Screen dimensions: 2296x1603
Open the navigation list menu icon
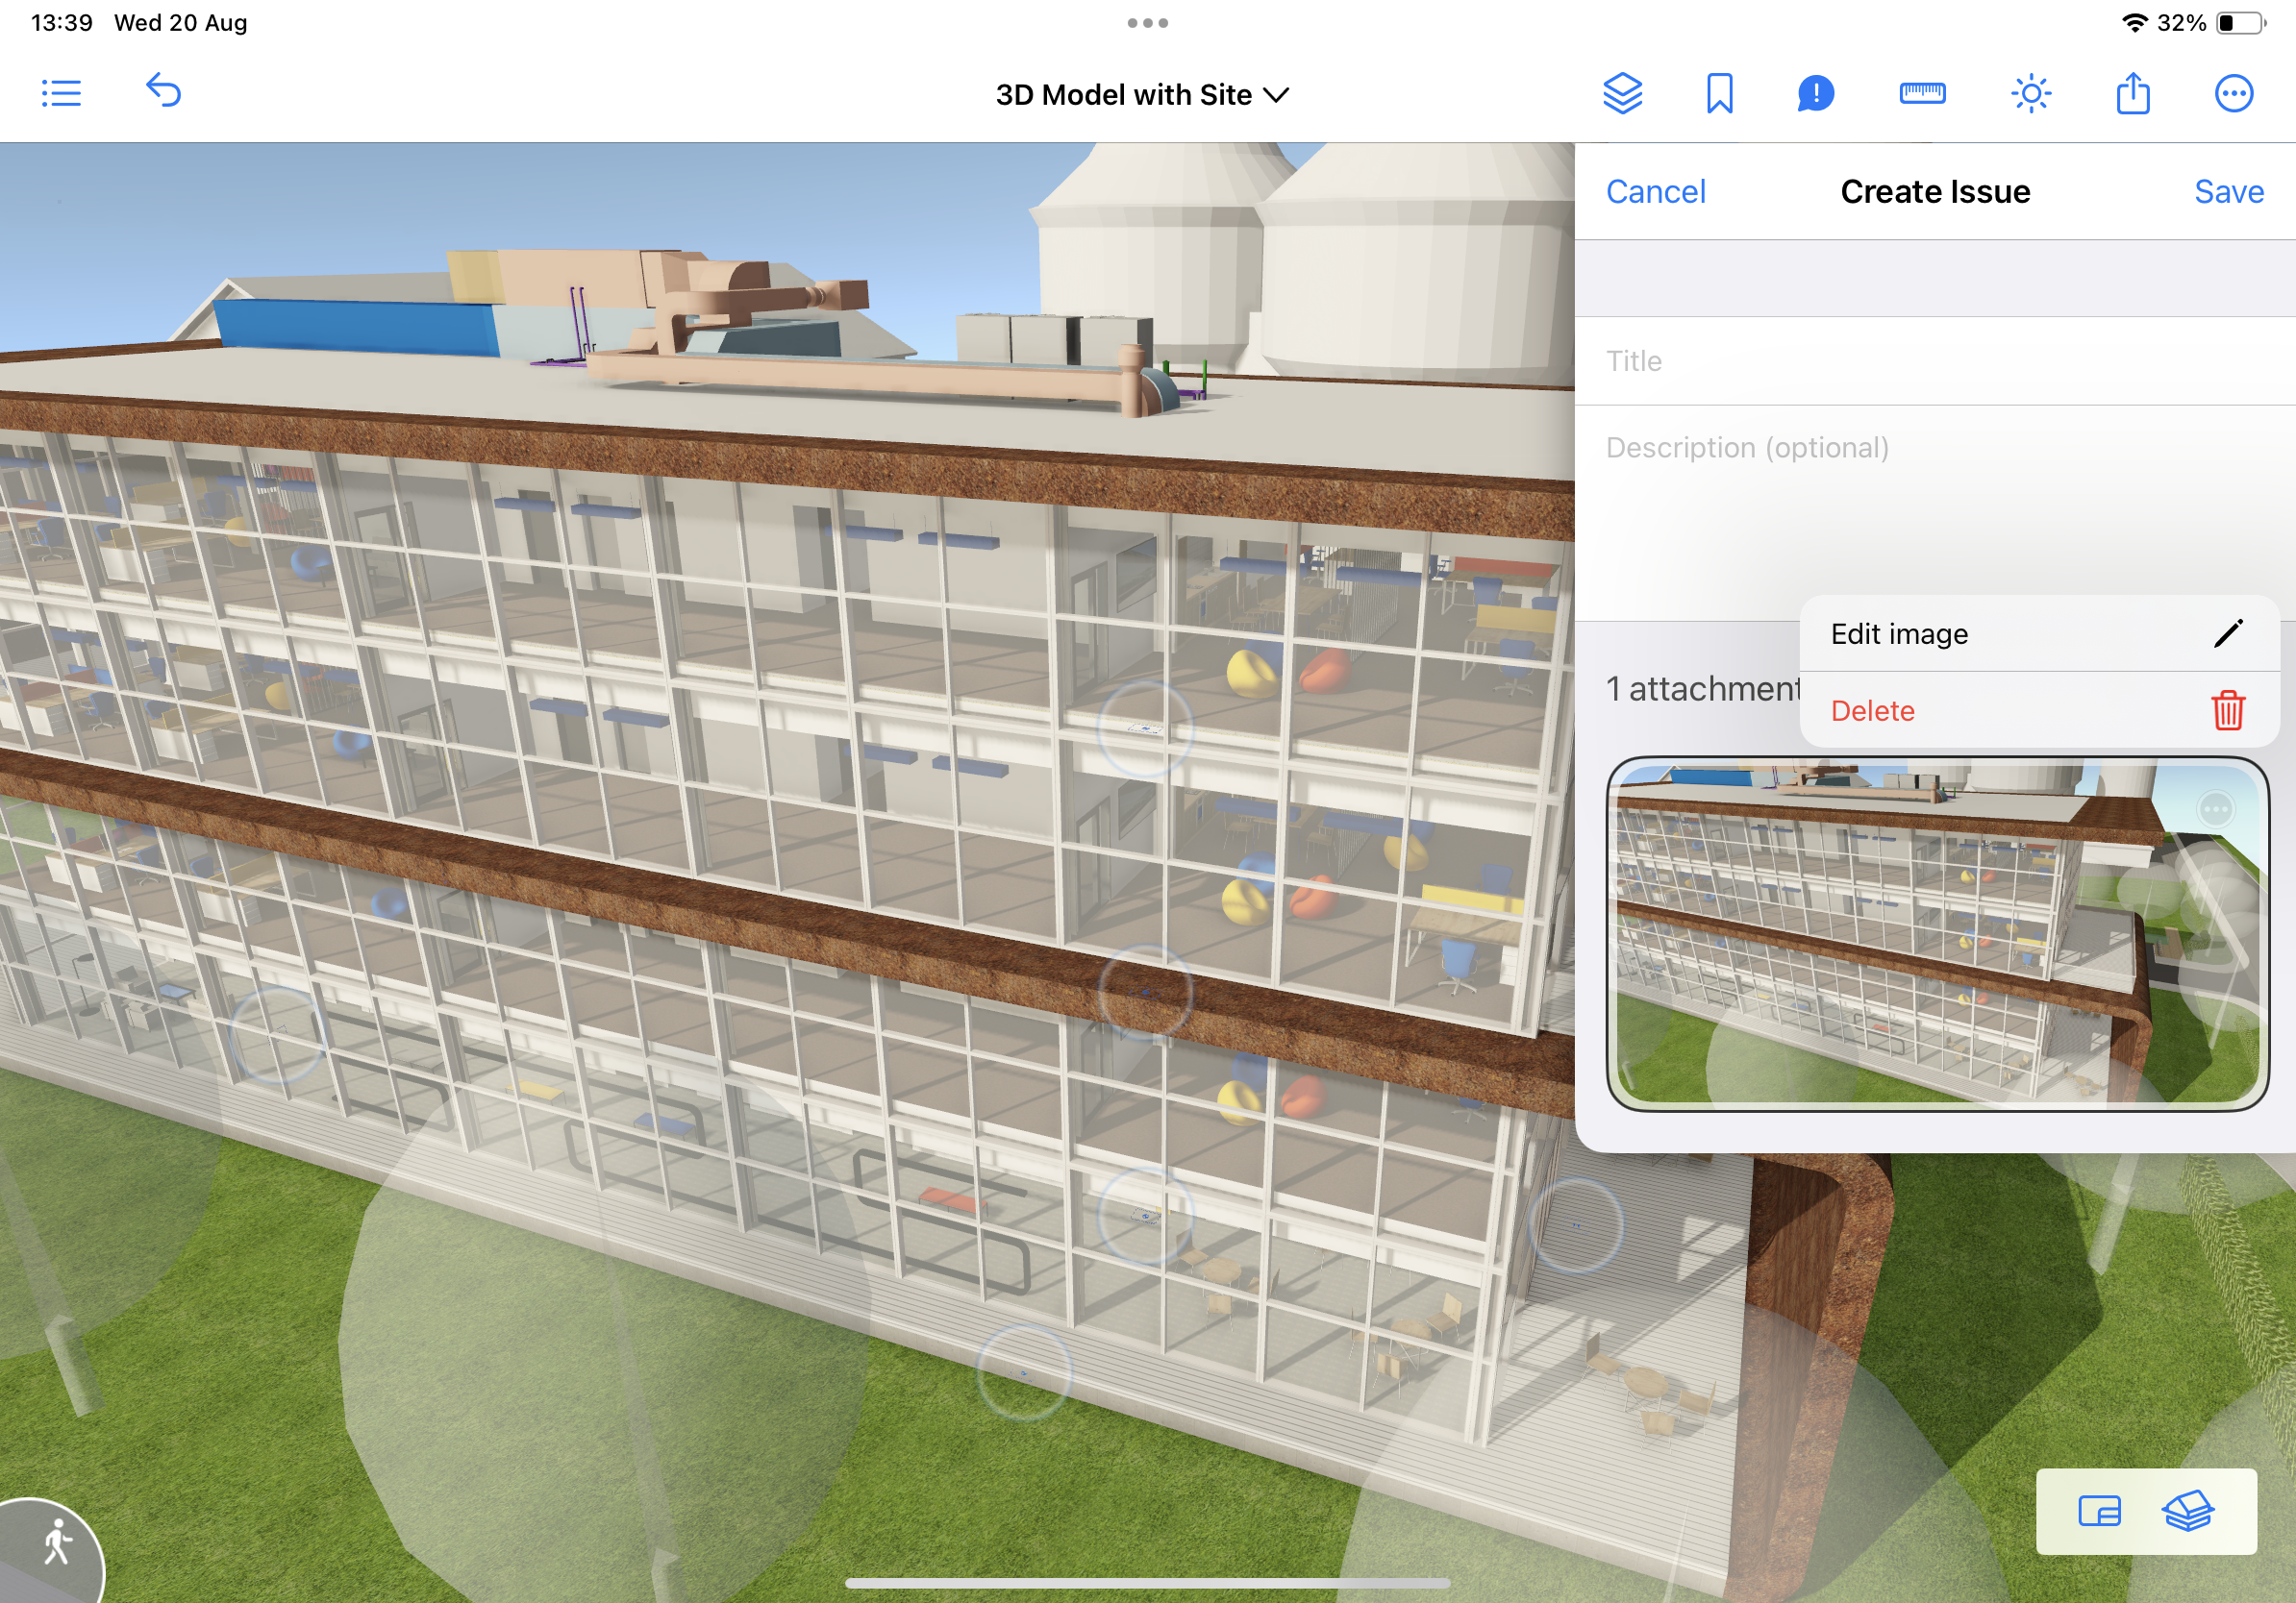[61, 94]
